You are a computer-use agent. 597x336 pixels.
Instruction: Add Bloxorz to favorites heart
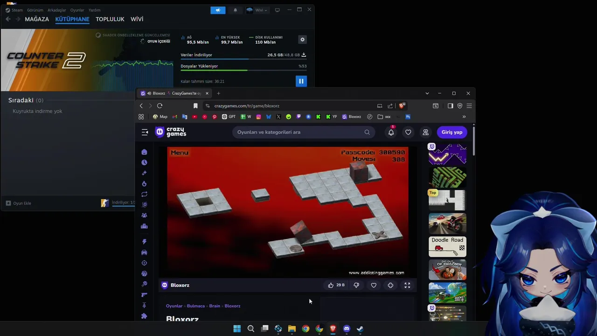click(x=374, y=285)
